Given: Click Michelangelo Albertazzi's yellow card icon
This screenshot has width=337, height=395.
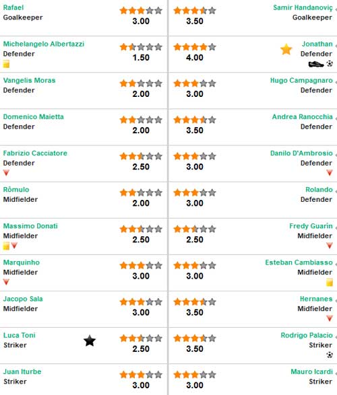Looking at the screenshot, I should (x=6, y=64).
